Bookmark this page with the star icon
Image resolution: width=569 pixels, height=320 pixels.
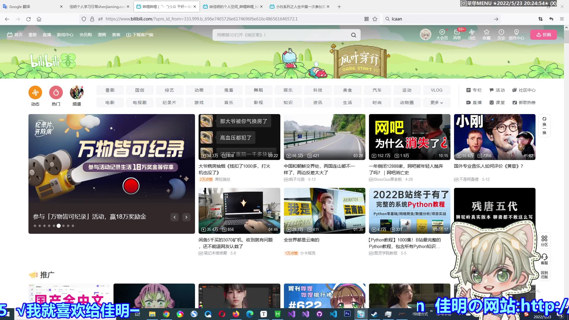pyautogui.click(x=375, y=19)
